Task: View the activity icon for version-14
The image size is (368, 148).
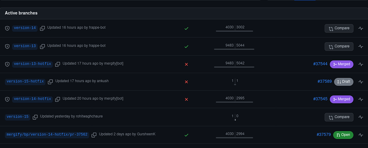Action: point(361,29)
